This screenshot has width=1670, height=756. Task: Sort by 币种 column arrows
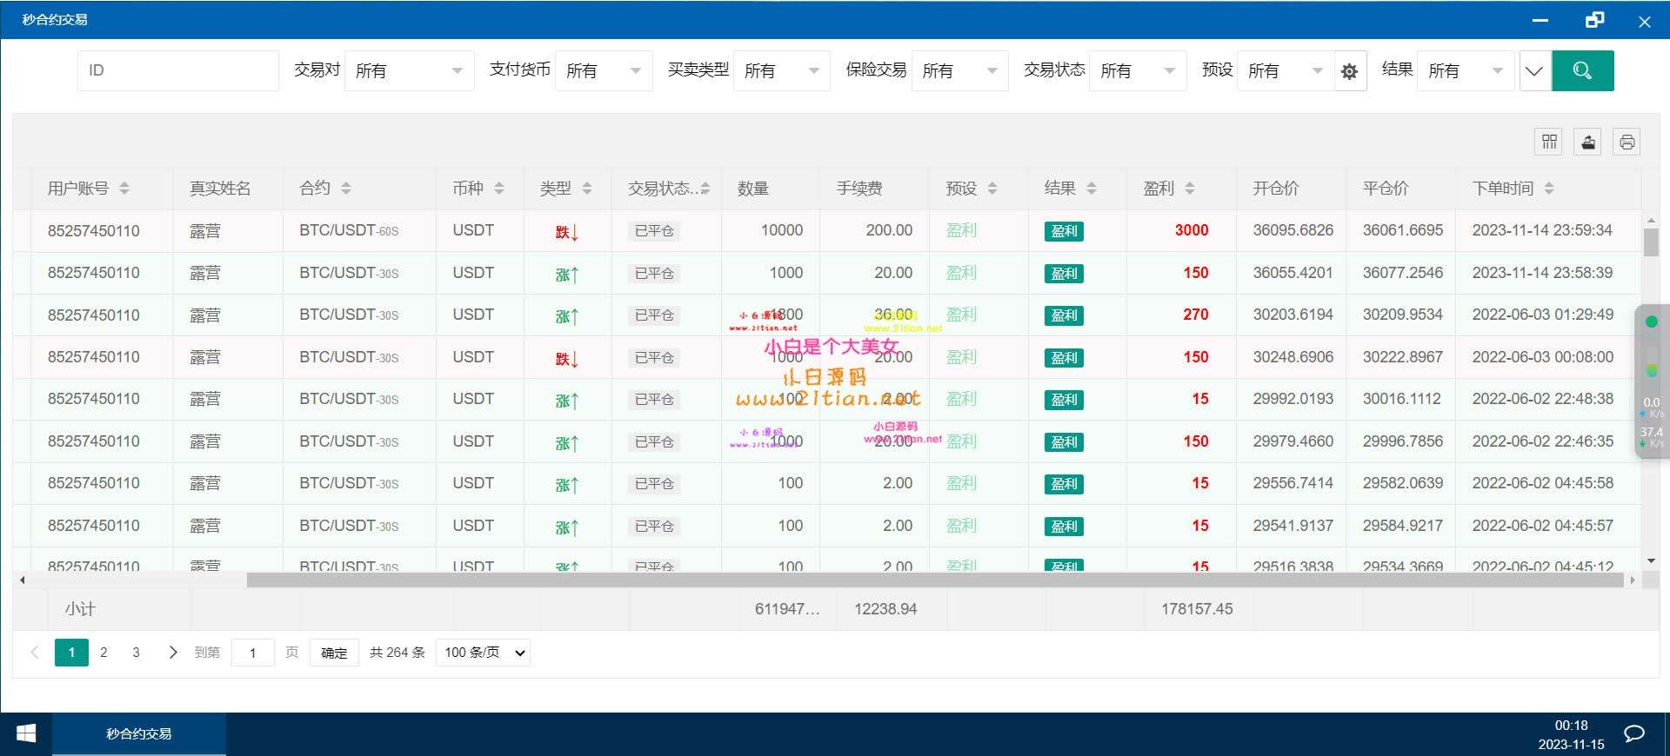click(x=499, y=189)
